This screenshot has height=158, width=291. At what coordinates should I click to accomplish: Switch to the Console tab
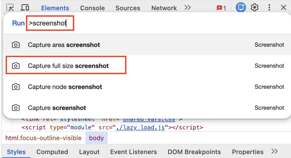point(92,8)
